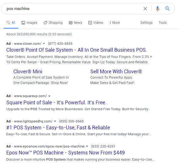Open the Square Point of Sale link
The image size is (179, 166).
click(56, 102)
